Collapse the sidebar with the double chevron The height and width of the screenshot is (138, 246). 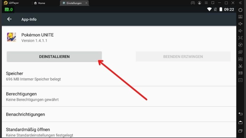click(x=240, y=3)
